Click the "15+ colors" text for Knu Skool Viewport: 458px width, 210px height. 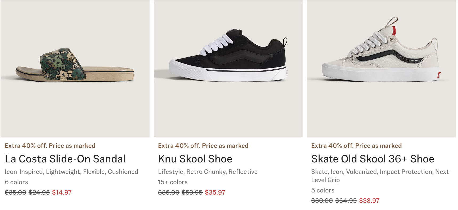pos(173,182)
